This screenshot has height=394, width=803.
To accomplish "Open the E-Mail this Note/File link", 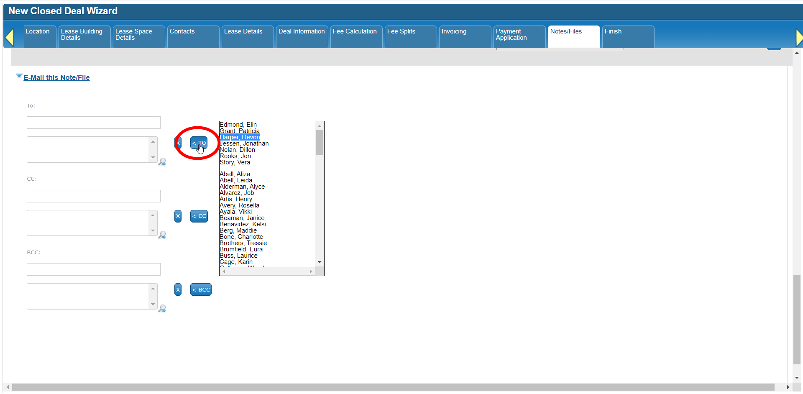I will [56, 77].
